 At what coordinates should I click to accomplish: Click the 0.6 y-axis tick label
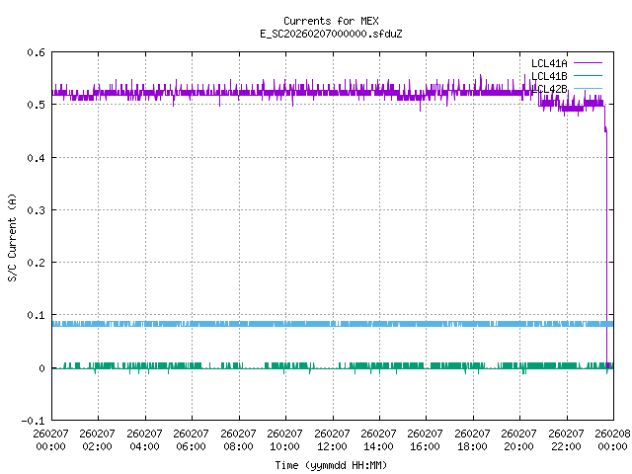[x=36, y=53]
